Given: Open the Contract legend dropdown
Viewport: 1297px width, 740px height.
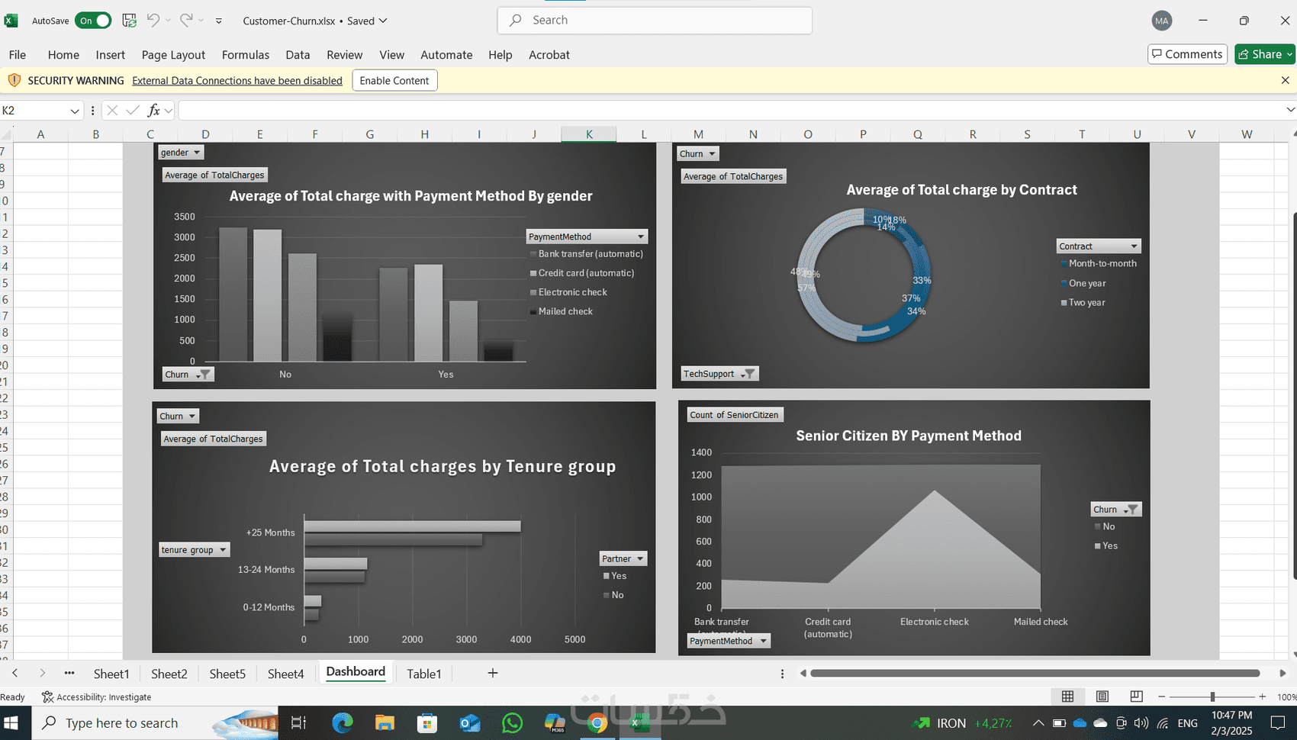Looking at the screenshot, I should pos(1099,246).
